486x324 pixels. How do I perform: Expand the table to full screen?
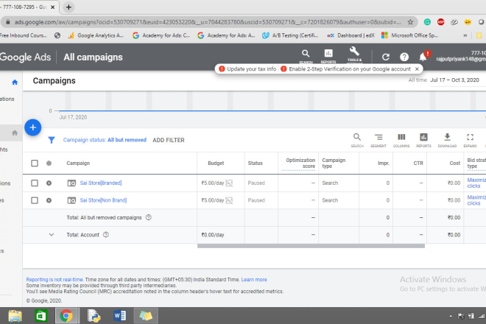click(x=471, y=140)
